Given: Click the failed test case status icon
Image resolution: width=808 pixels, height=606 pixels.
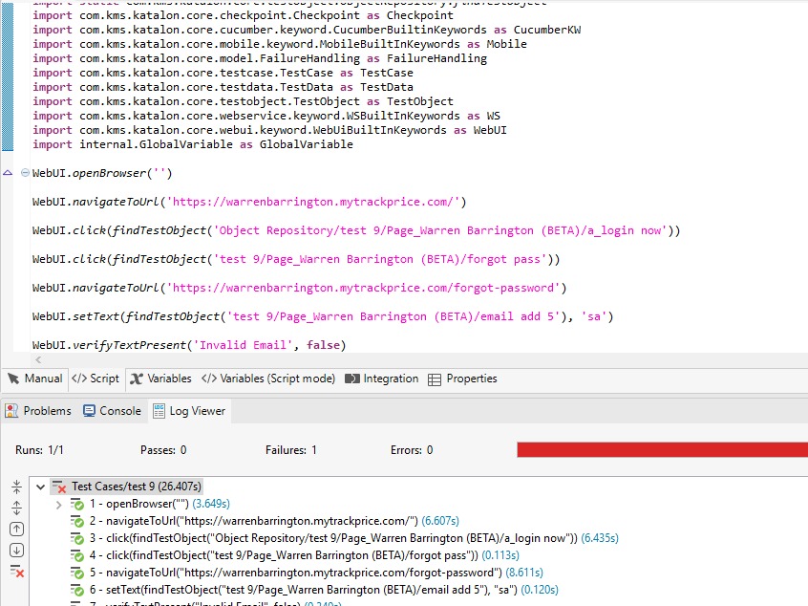Looking at the screenshot, I should click(x=59, y=487).
